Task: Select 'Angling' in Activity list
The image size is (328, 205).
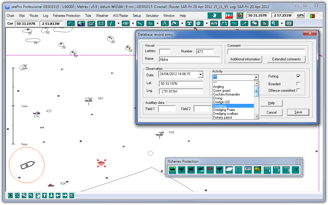Action: coord(233,87)
